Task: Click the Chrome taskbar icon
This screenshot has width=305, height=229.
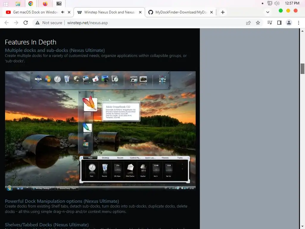Action: pos(31,4)
